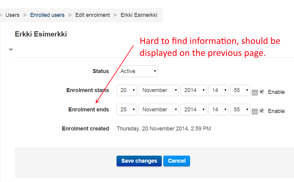Open the Enrolment starts month dropdown

(x=159, y=90)
